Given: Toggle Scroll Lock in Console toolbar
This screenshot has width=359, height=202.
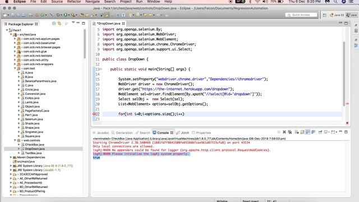Looking at the screenshot, I should (x=302, y=132).
